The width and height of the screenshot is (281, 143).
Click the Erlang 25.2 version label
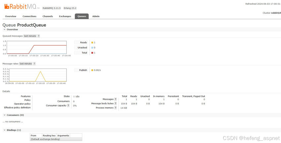70,8
